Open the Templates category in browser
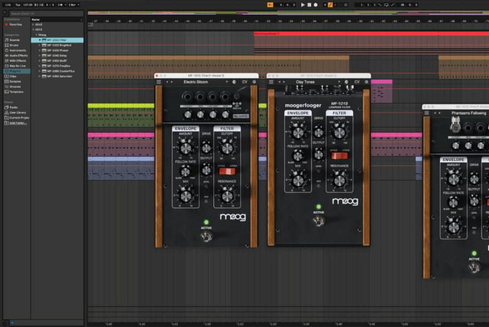 [x=14, y=92]
